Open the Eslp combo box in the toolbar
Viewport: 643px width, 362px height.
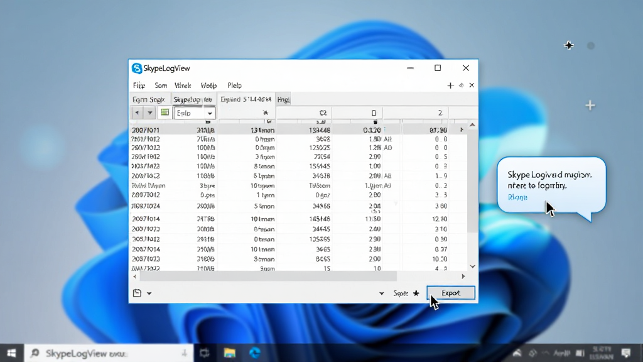pyautogui.click(x=195, y=113)
